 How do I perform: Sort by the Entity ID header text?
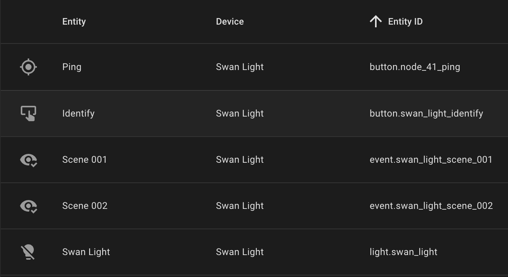tap(405, 22)
